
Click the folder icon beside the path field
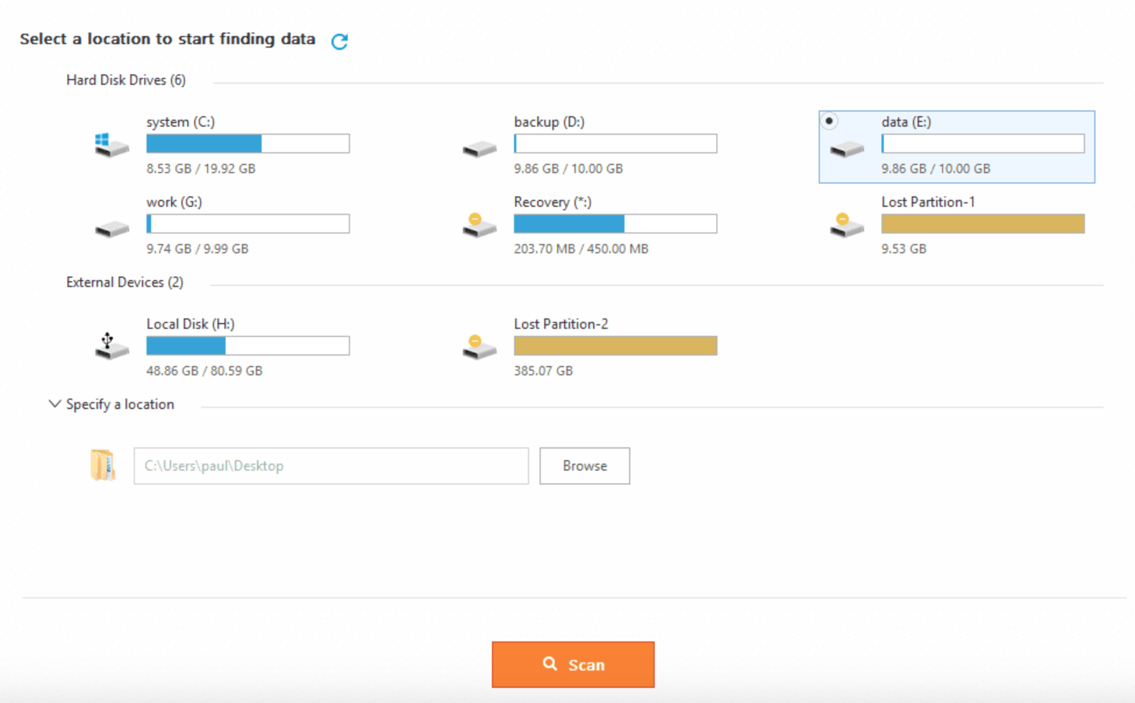click(103, 465)
